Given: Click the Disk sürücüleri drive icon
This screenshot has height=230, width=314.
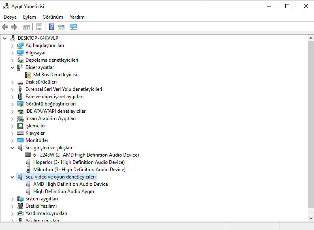Looking at the screenshot, I should tap(20, 82).
